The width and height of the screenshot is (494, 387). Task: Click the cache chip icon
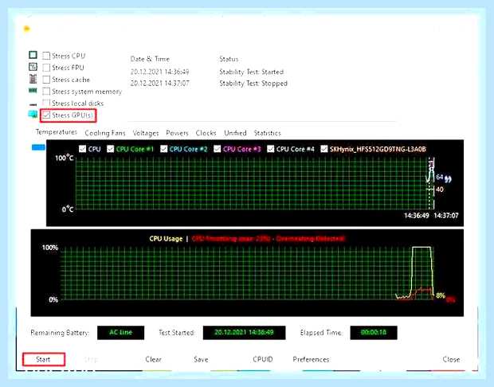33,79
